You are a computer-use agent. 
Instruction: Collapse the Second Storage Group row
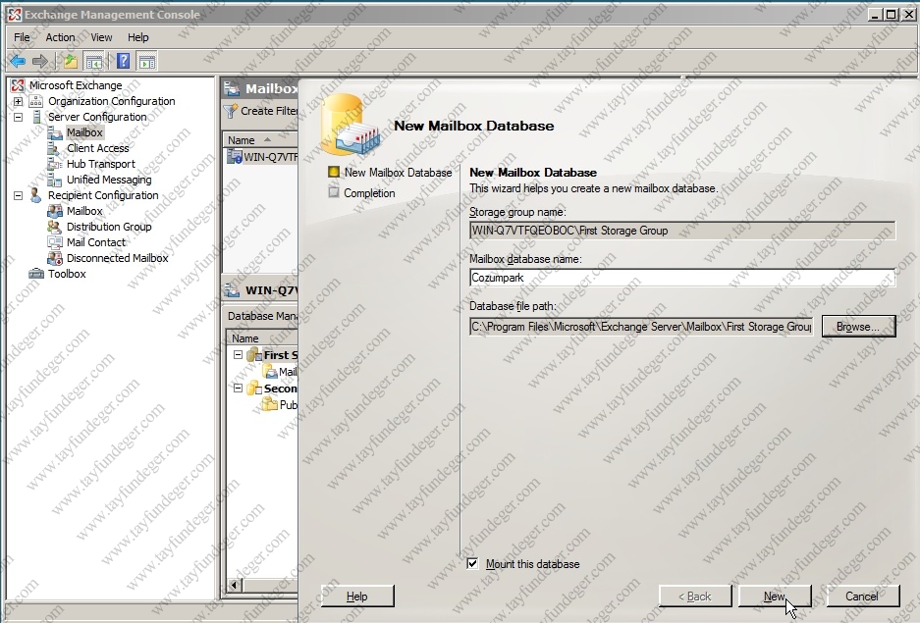pyautogui.click(x=238, y=388)
